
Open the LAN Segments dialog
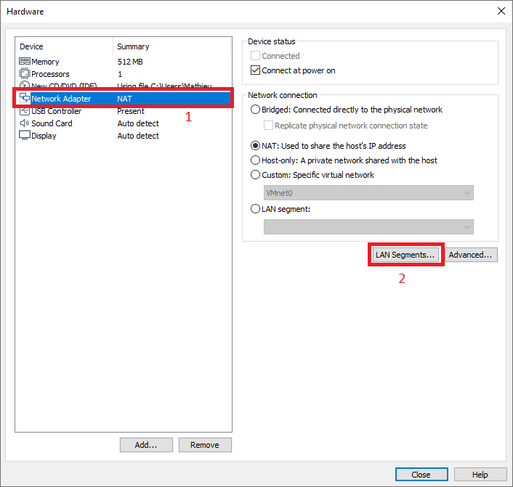click(x=405, y=255)
